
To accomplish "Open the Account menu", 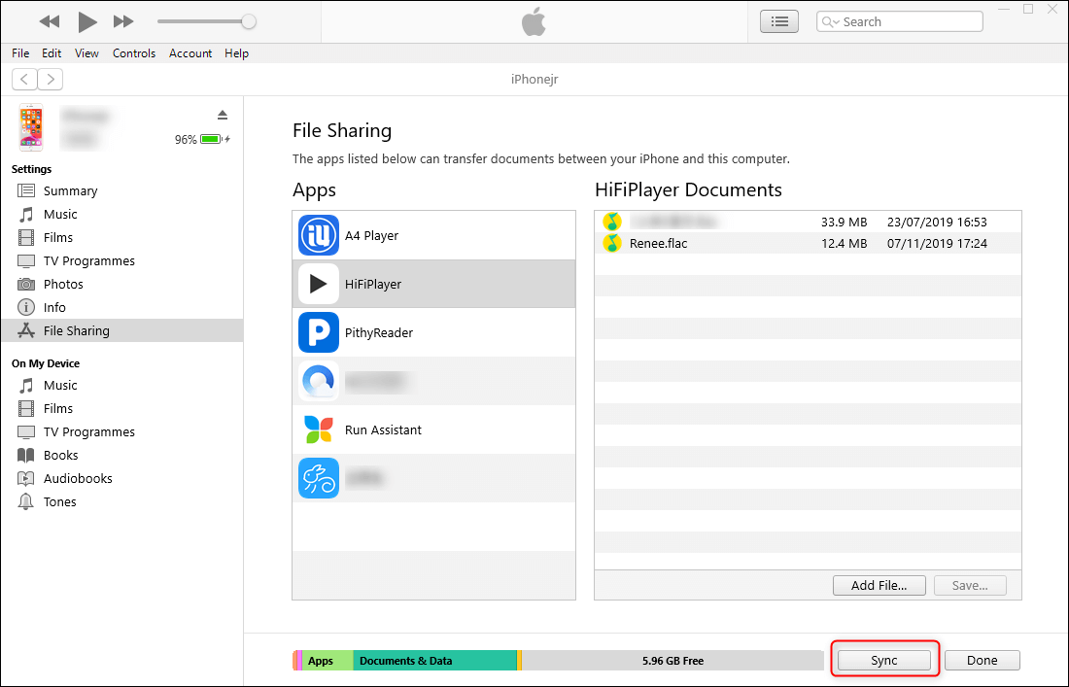I will [x=190, y=53].
